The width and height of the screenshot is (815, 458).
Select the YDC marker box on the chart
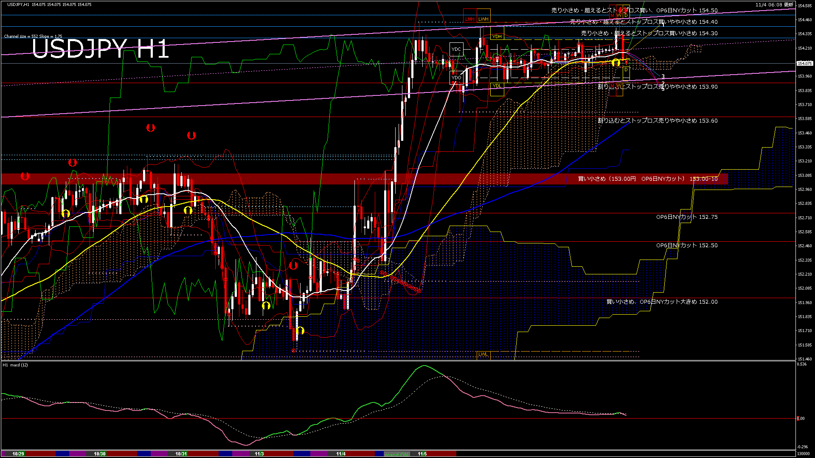point(456,49)
